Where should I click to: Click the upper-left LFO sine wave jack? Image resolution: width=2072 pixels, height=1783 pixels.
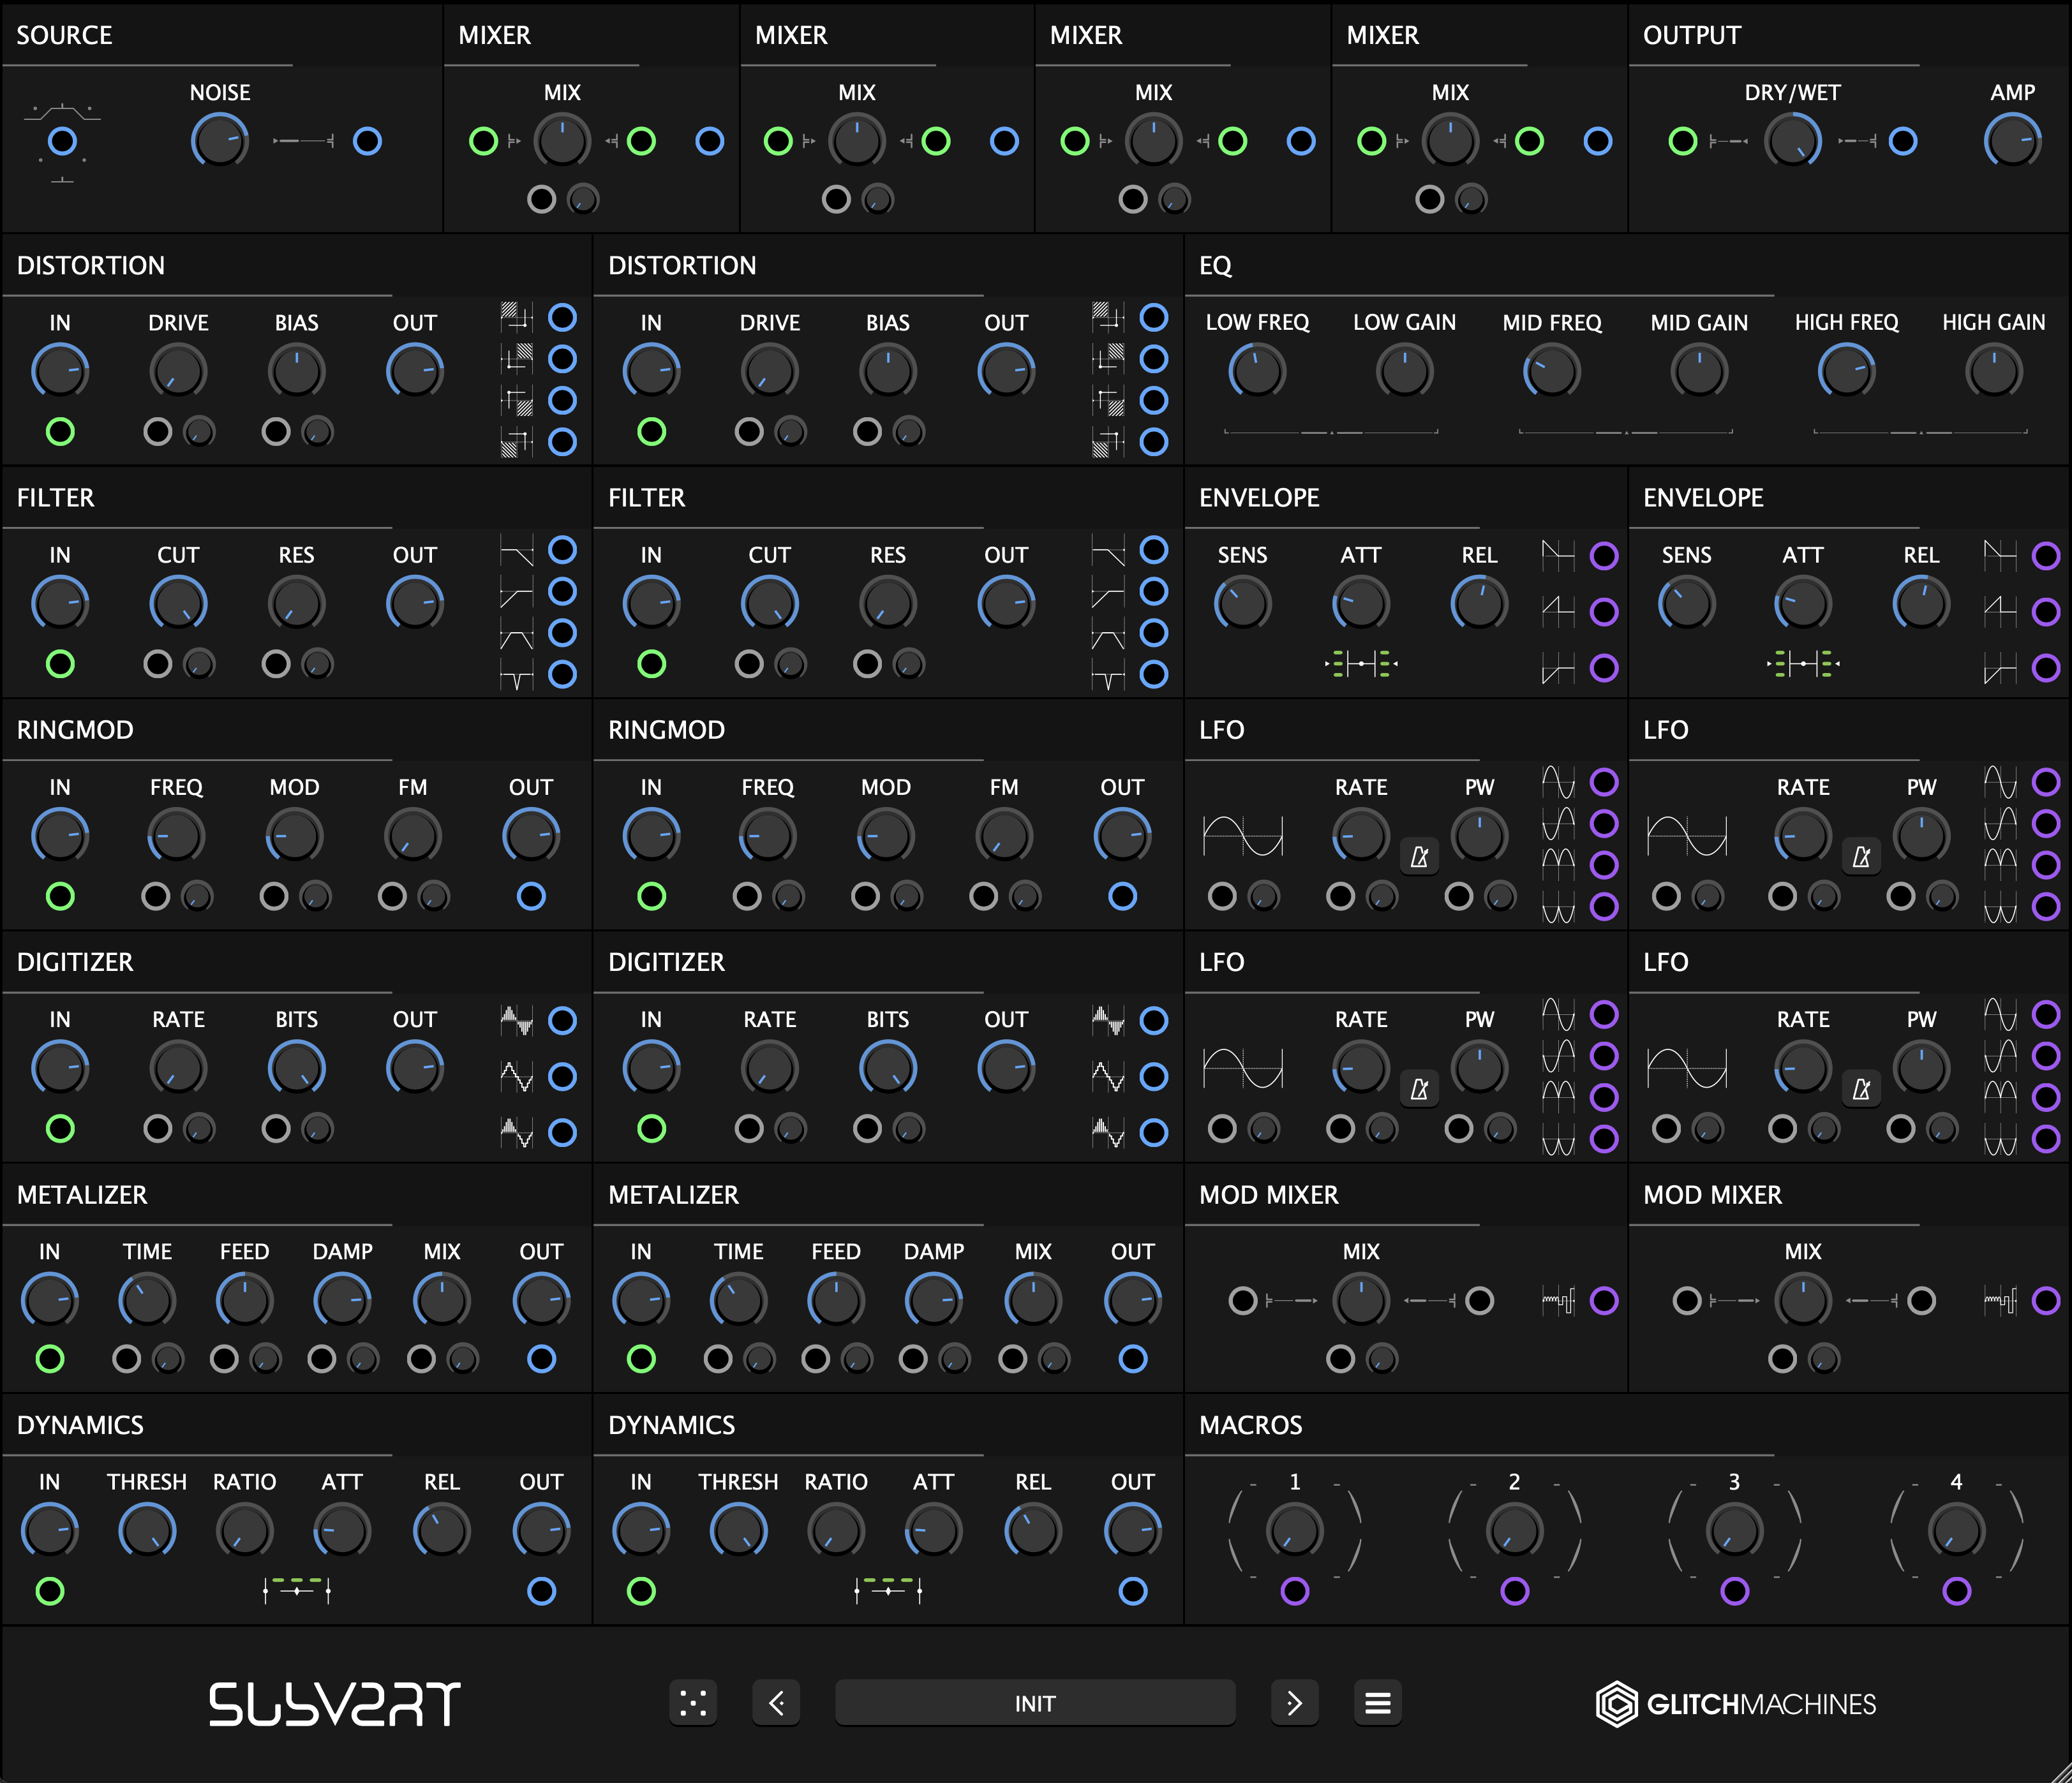pos(1604,781)
